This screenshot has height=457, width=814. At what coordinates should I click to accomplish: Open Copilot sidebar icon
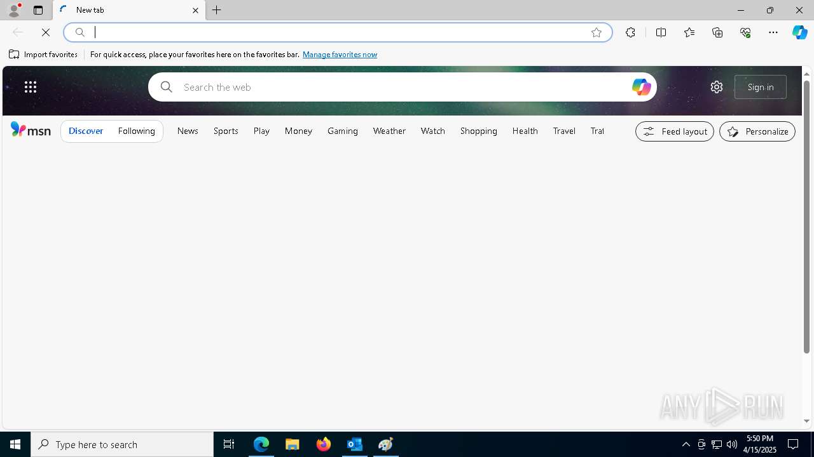pos(800,32)
